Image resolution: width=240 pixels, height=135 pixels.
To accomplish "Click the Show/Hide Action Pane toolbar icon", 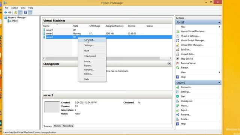I will pyautogui.click(x=30, y=12).
